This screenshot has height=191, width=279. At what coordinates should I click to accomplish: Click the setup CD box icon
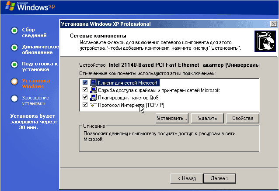[265, 41]
